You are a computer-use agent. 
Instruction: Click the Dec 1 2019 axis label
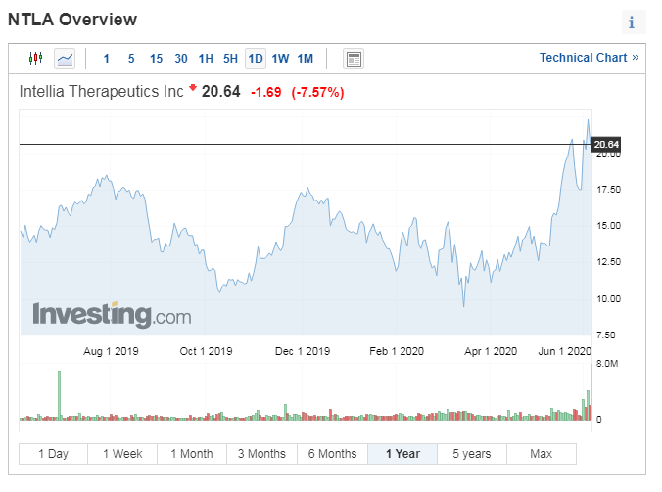pos(303,351)
